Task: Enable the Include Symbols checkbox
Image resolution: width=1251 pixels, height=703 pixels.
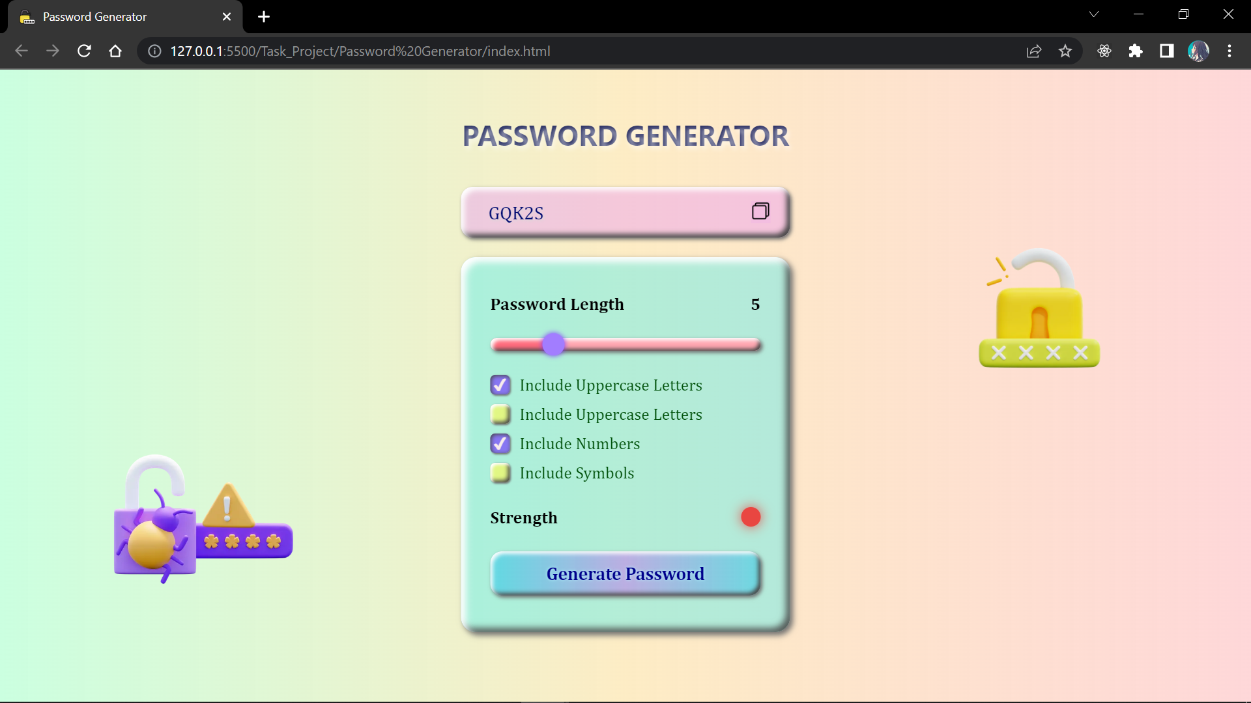Action: point(500,473)
